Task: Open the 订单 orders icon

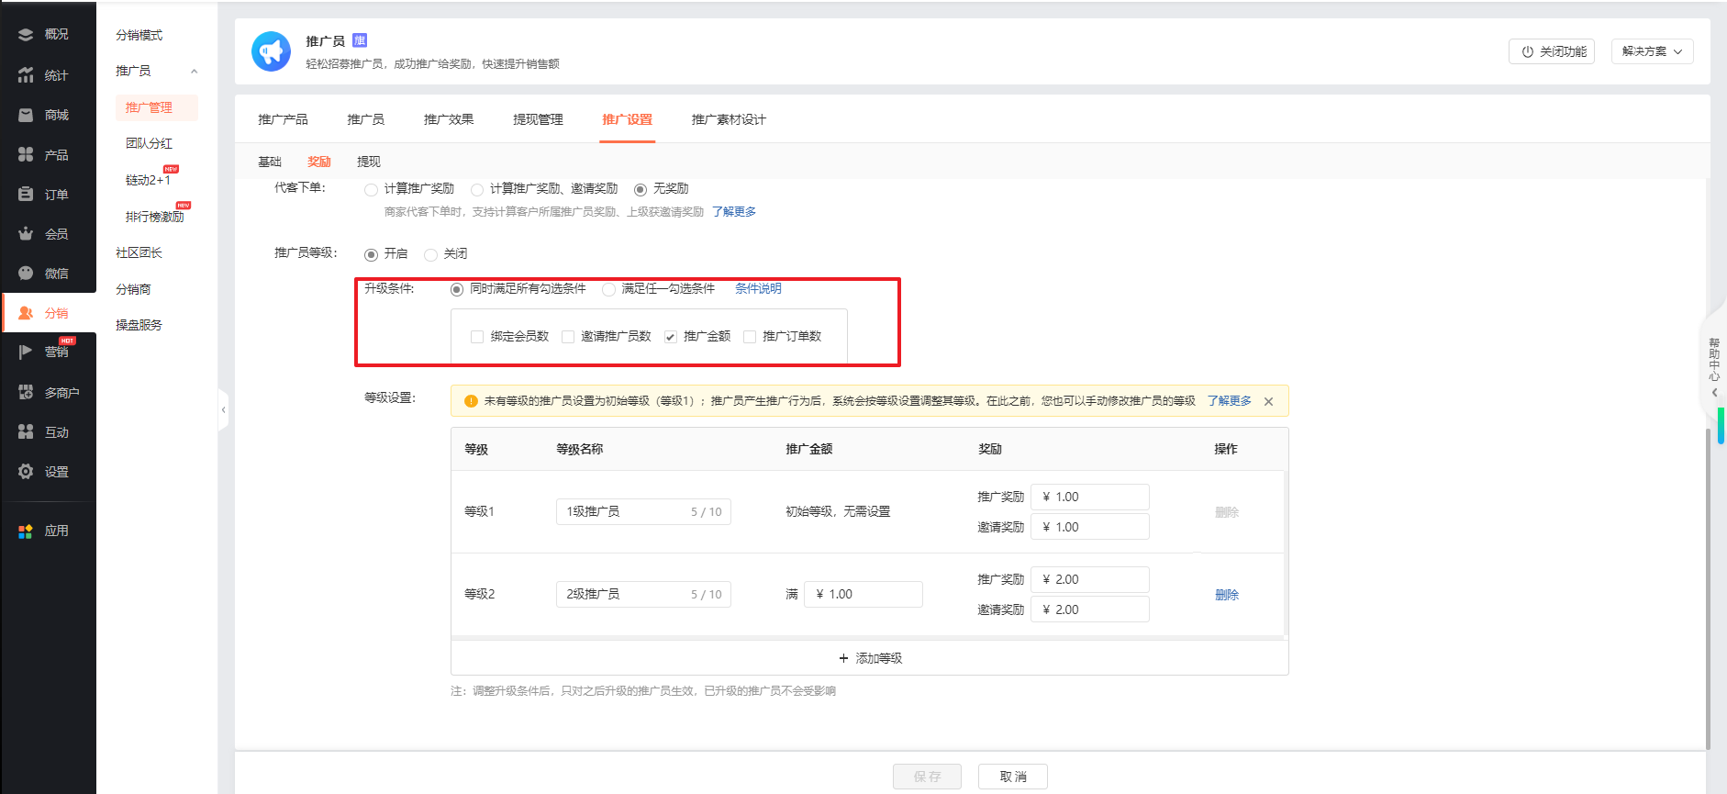Action: point(26,194)
